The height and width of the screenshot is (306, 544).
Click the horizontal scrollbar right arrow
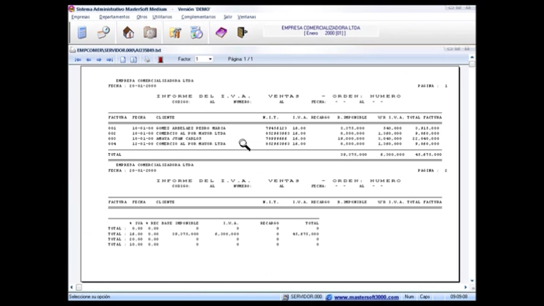465,287
